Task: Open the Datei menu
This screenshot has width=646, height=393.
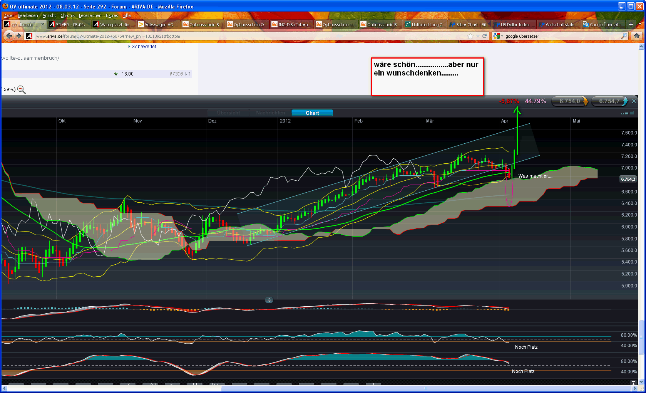Action: pyautogui.click(x=8, y=15)
